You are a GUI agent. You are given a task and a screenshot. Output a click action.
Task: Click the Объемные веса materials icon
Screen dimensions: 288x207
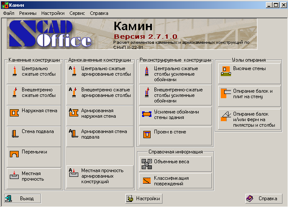[x=147, y=164]
